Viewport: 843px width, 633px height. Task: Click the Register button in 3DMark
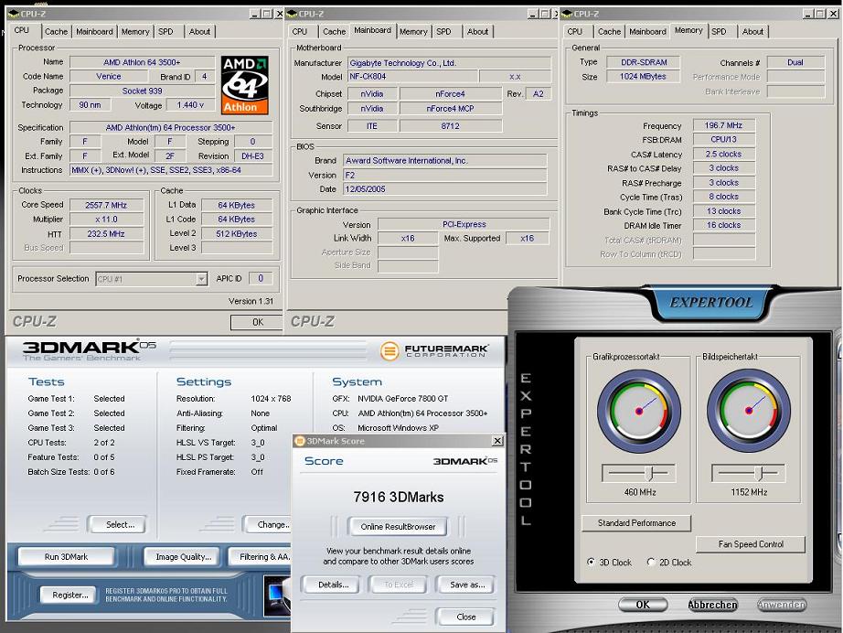tap(69, 595)
